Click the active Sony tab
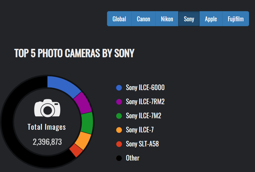255x172 pixels. [x=189, y=19]
